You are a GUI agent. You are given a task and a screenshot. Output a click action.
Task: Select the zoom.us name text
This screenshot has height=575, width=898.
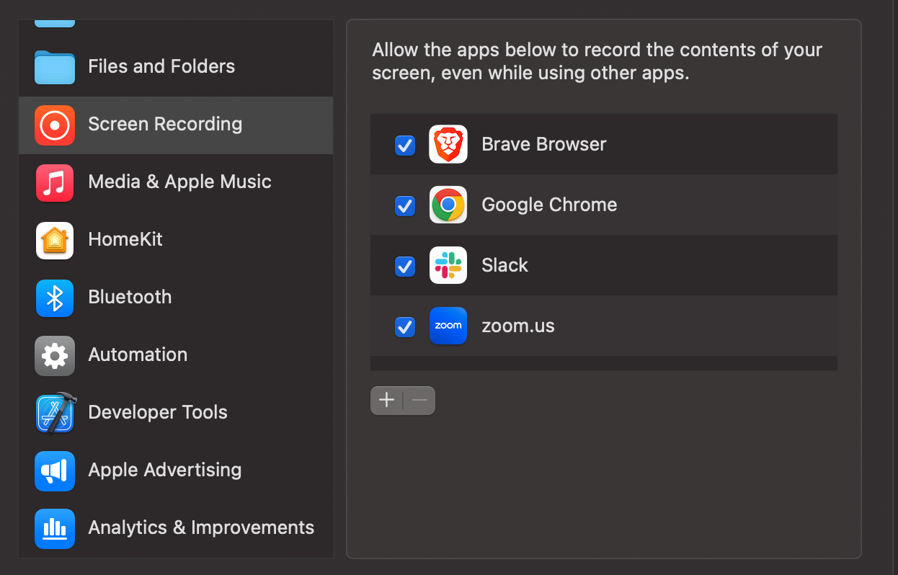click(x=518, y=326)
